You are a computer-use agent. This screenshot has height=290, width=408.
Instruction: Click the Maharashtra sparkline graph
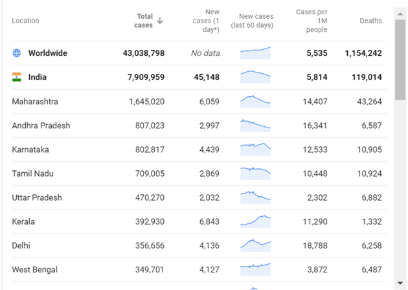pos(255,102)
